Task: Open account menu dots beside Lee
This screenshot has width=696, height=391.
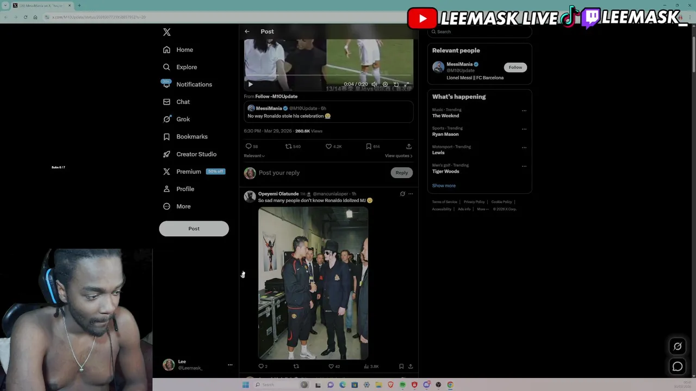Action: coord(230,365)
